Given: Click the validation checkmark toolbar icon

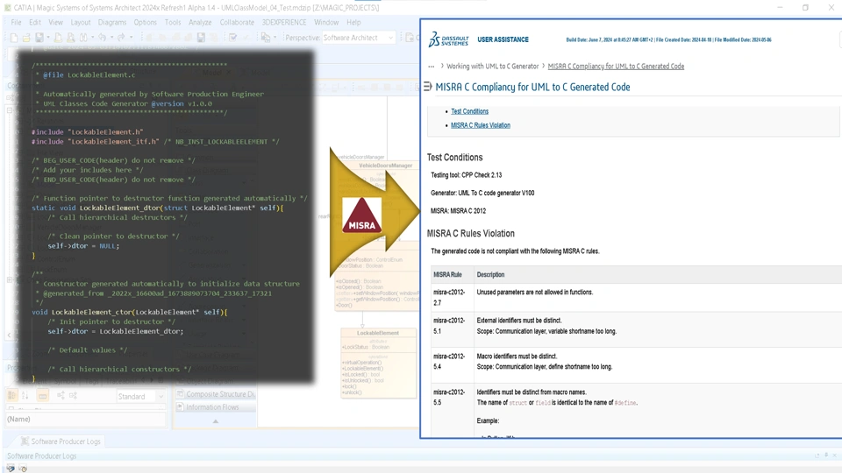Looking at the screenshot, I should pyautogui.click(x=232, y=38).
